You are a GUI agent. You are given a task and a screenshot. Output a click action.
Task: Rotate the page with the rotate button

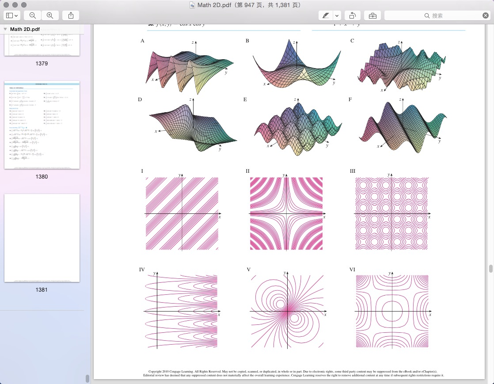click(352, 15)
